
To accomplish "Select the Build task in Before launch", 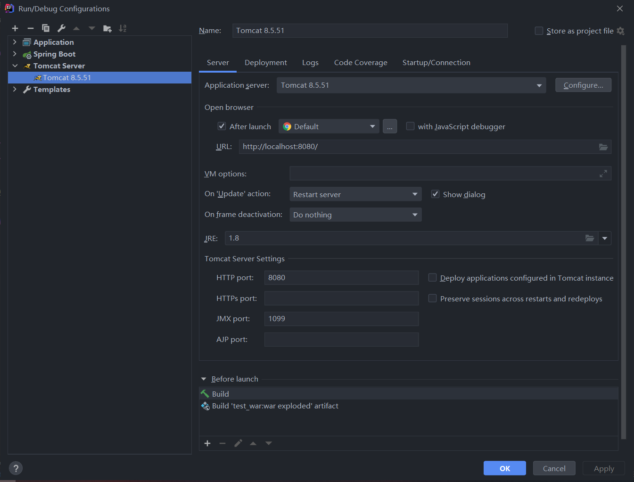I will click(409, 394).
